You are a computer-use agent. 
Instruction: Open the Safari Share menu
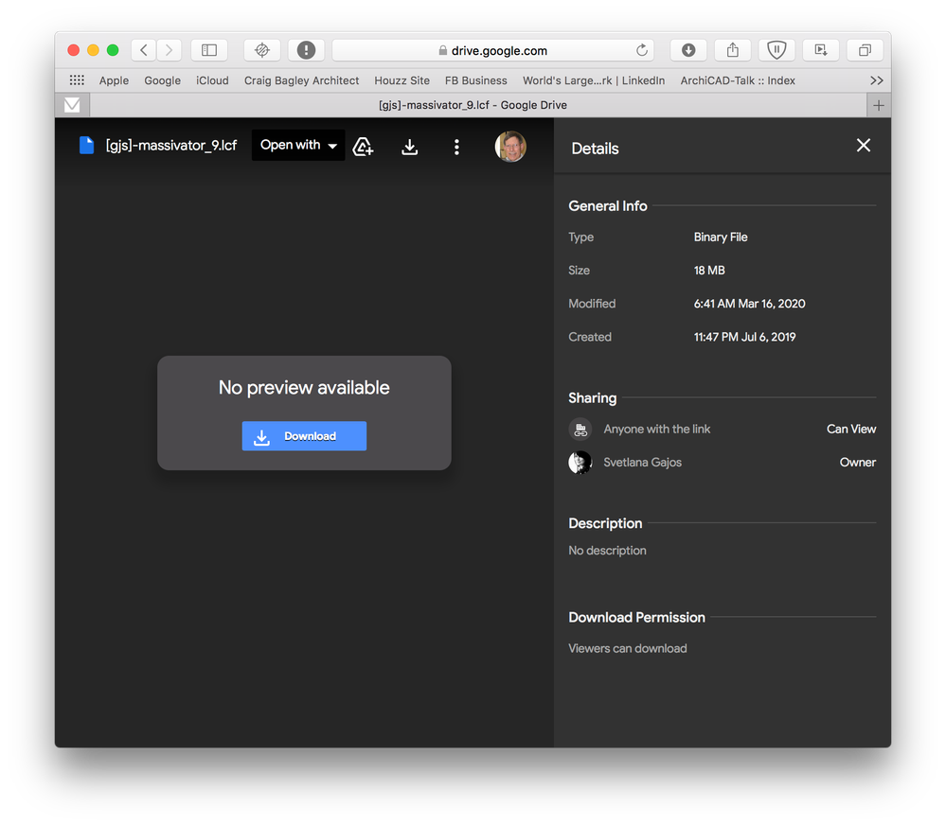click(x=732, y=50)
